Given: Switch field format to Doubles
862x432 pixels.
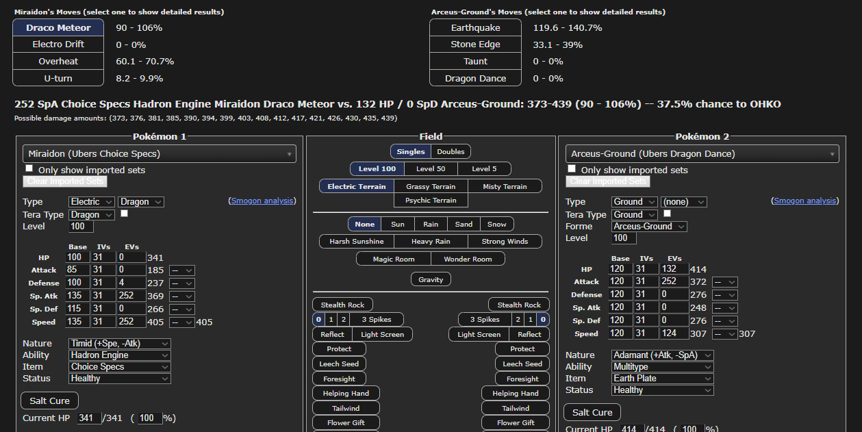Looking at the screenshot, I should coord(451,151).
